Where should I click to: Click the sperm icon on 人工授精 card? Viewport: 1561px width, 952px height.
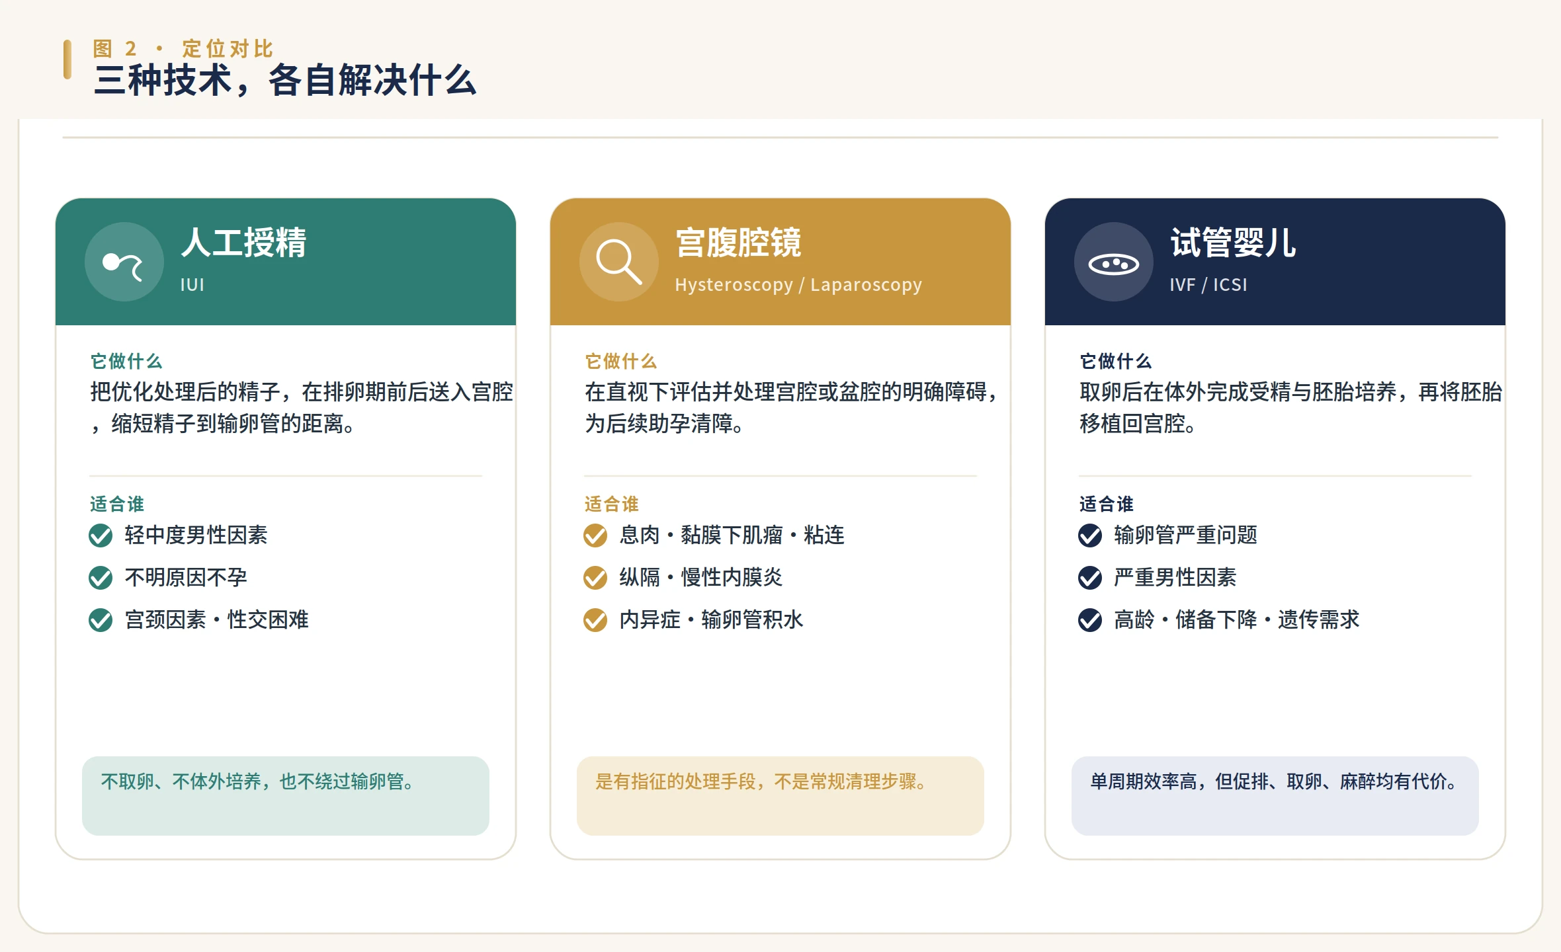coord(124,262)
